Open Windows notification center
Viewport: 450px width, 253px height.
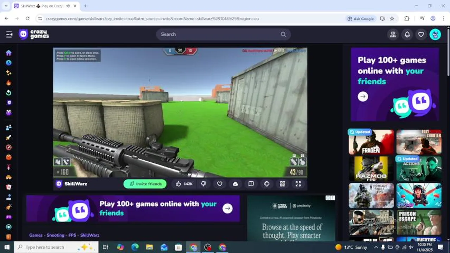[440, 247]
